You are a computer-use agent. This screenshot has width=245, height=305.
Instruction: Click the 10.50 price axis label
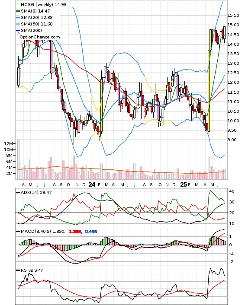tap(233, 111)
